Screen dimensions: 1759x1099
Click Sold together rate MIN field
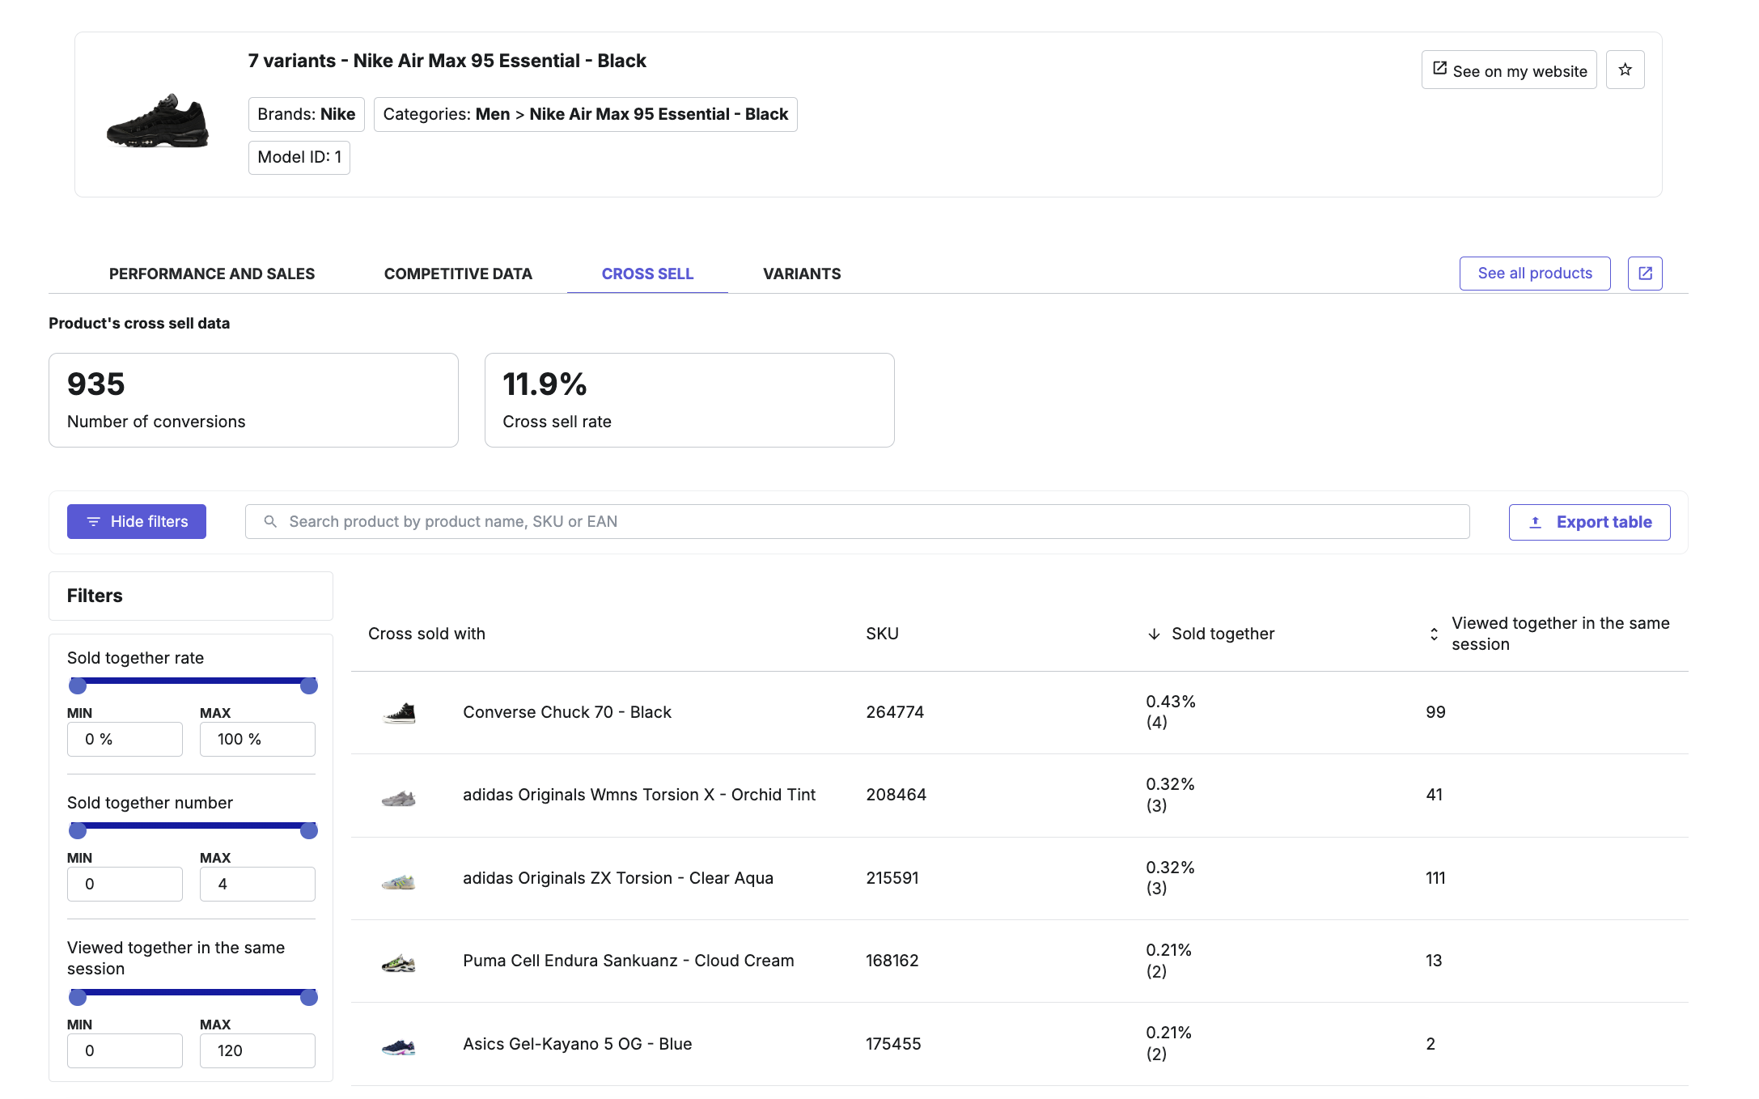[x=125, y=739]
